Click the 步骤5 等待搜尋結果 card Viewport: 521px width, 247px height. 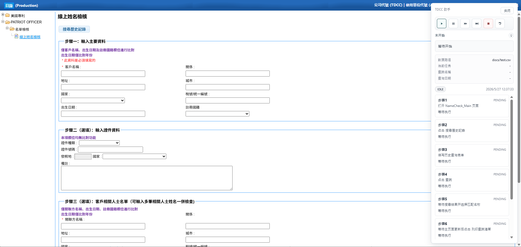point(472,205)
